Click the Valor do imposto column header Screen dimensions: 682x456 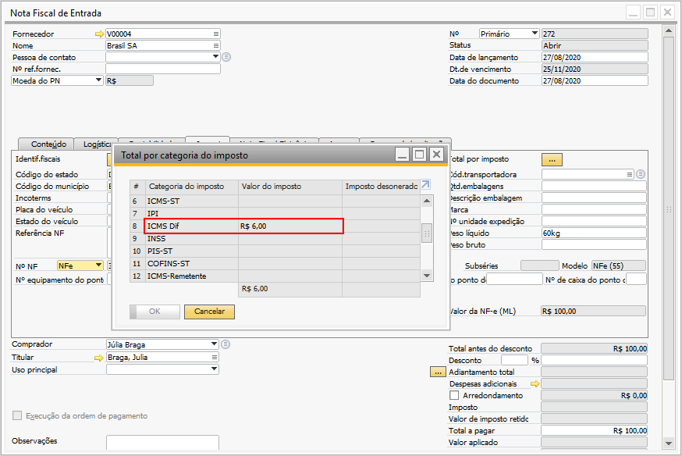tap(290, 187)
